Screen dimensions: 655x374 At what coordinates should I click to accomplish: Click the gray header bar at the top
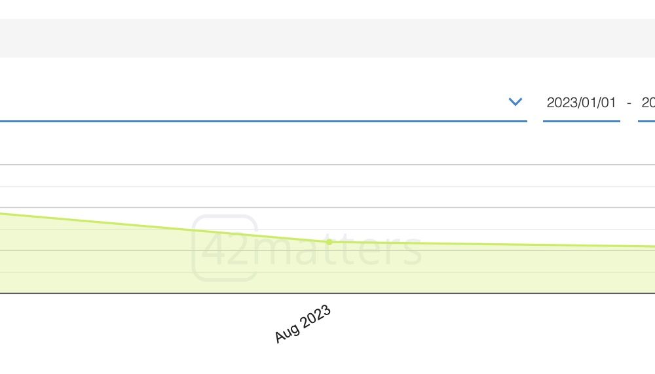327,38
